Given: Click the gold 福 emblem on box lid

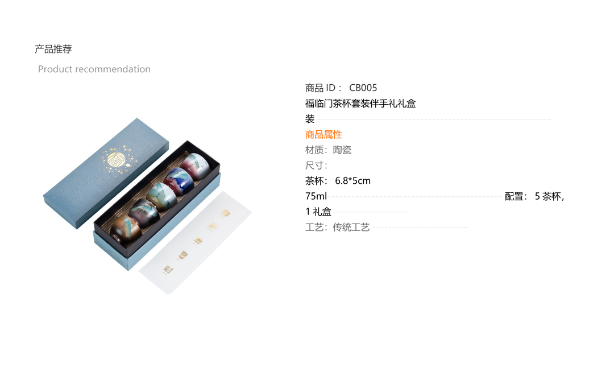Looking at the screenshot, I should click(x=117, y=160).
